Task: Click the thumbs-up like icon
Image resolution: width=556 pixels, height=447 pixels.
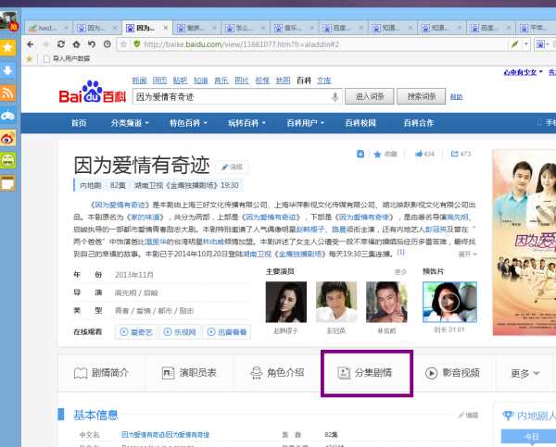Action: point(419,154)
